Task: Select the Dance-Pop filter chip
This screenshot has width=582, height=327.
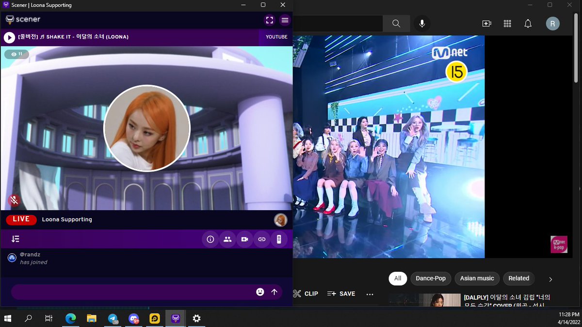Action: point(431,279)
